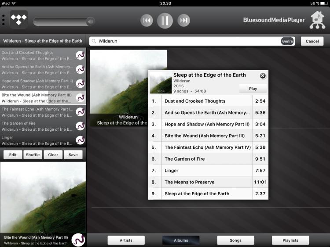Open the Tidal service icon
Image resolution: width=330 pixels, height=247 pixels.
[19, 19]
